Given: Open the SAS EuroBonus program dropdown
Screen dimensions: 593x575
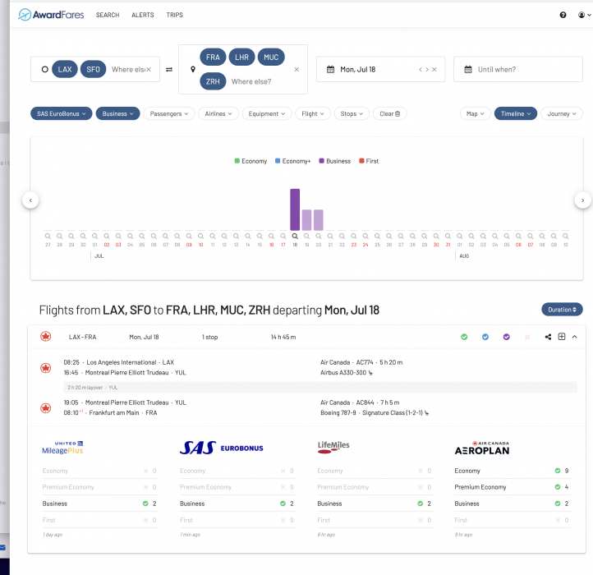Looking at the screenshot, I should pyautogui.click(x=61, y=114).
